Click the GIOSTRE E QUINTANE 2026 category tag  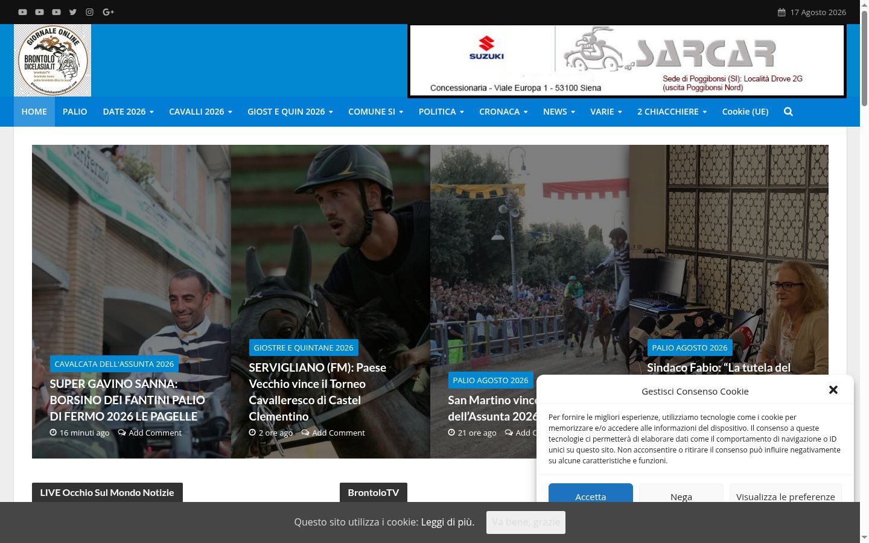304,348
